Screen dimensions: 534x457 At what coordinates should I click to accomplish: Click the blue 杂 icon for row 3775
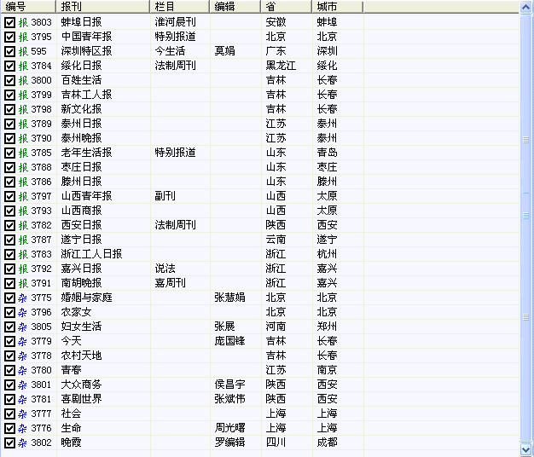click(x=23, y=298)
